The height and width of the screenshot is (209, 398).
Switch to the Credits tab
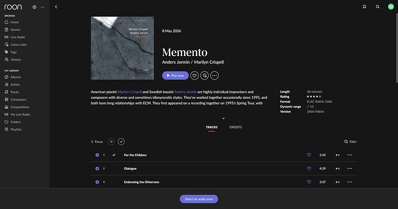pyautogui.click(x=235, y=127)
